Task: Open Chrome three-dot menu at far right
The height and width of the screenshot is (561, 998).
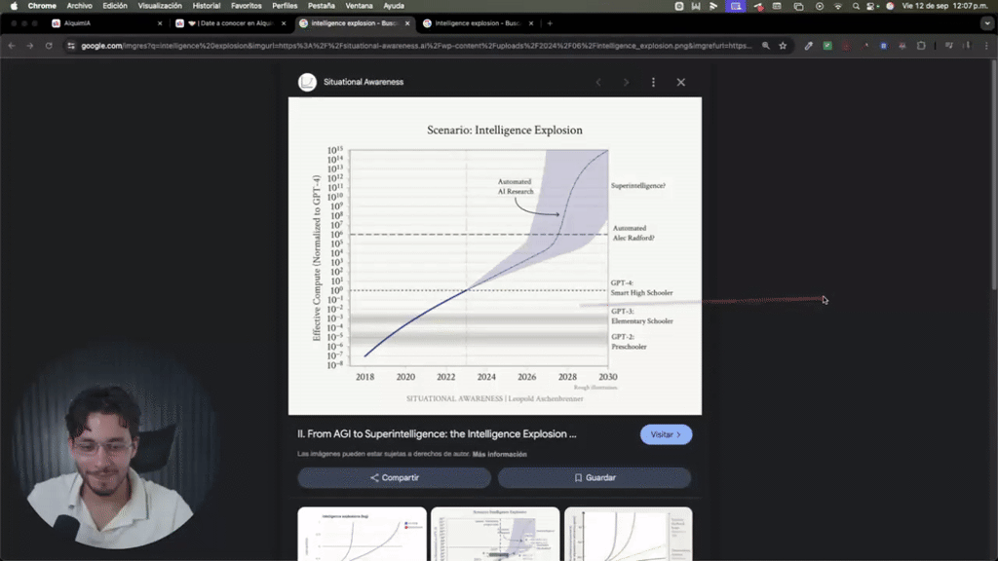Action: click(x=986, y=46)
